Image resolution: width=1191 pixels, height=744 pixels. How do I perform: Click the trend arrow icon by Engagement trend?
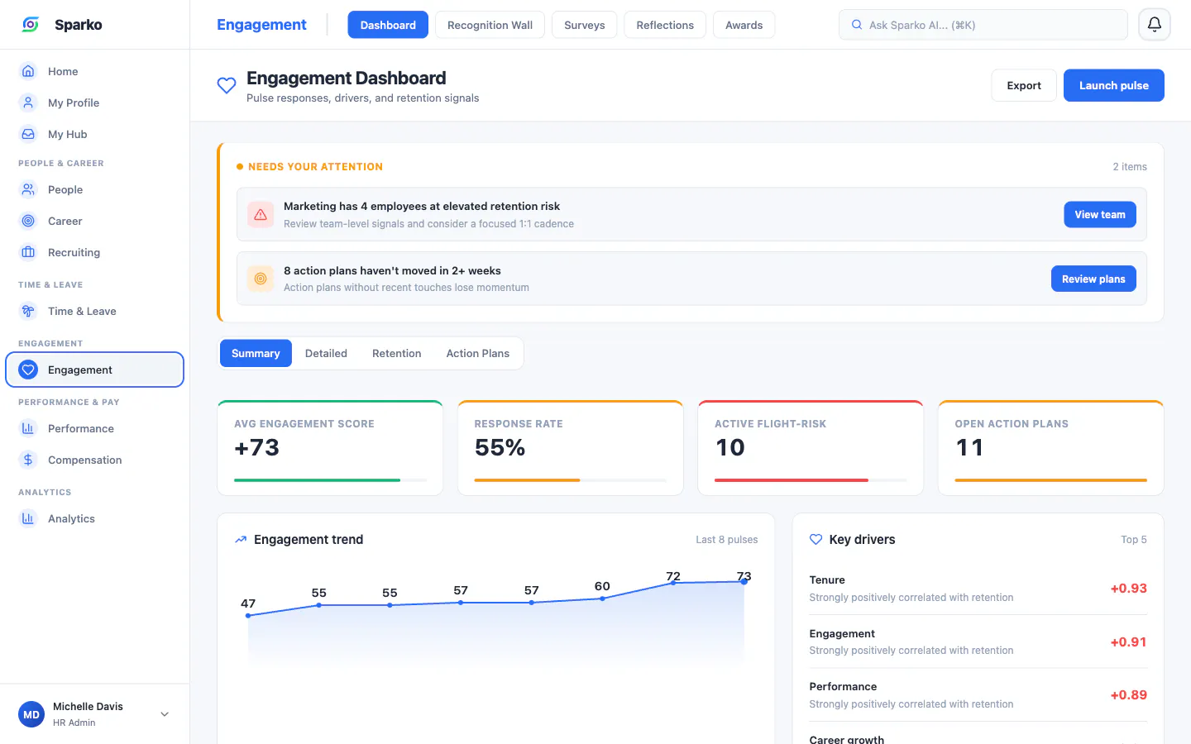click(241, 540)
